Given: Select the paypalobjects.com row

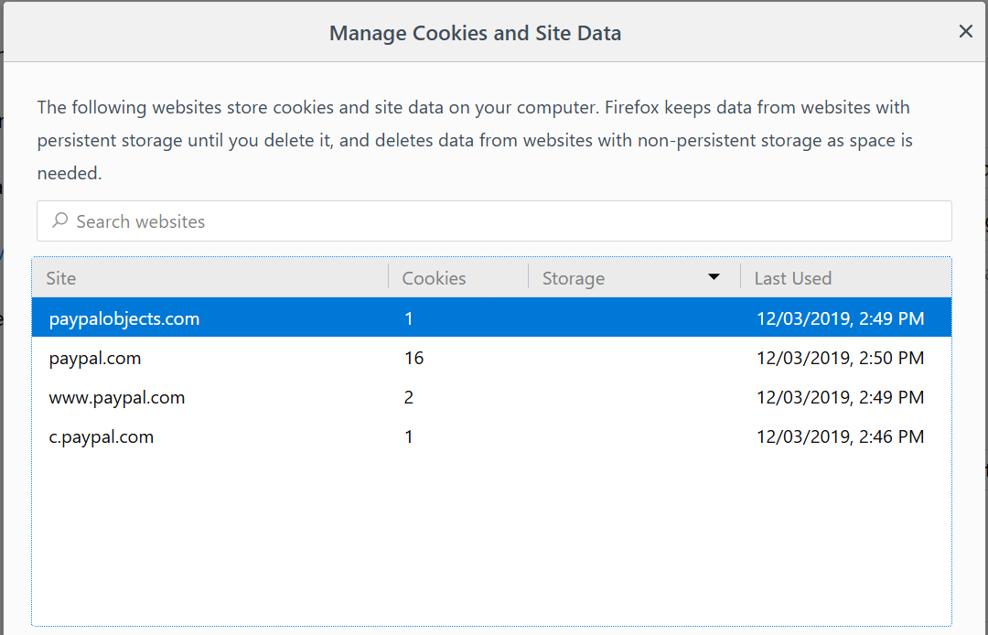Looking at the screenshot, I should click(491, 317).
